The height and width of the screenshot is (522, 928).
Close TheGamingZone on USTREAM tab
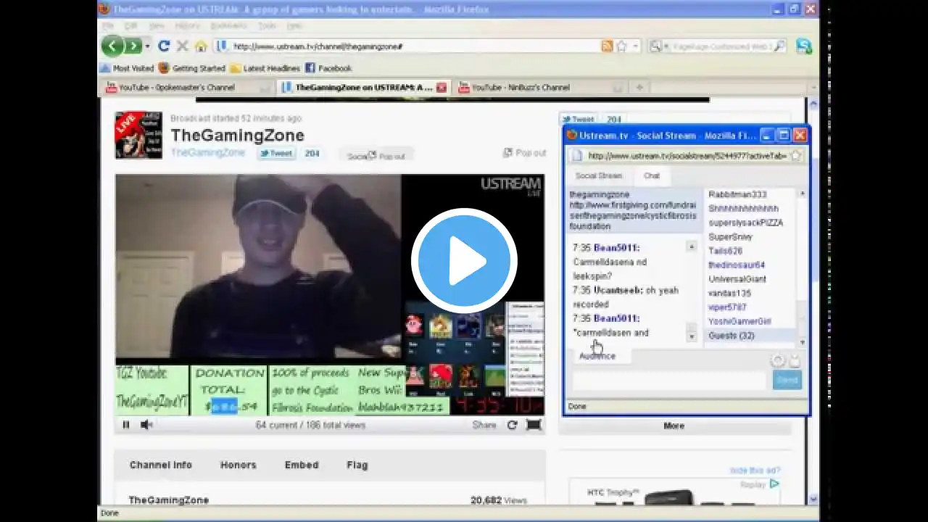coord(441,88)
